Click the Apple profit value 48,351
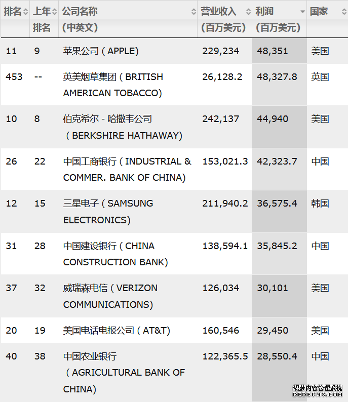348x402 pixels. point(273,51)
